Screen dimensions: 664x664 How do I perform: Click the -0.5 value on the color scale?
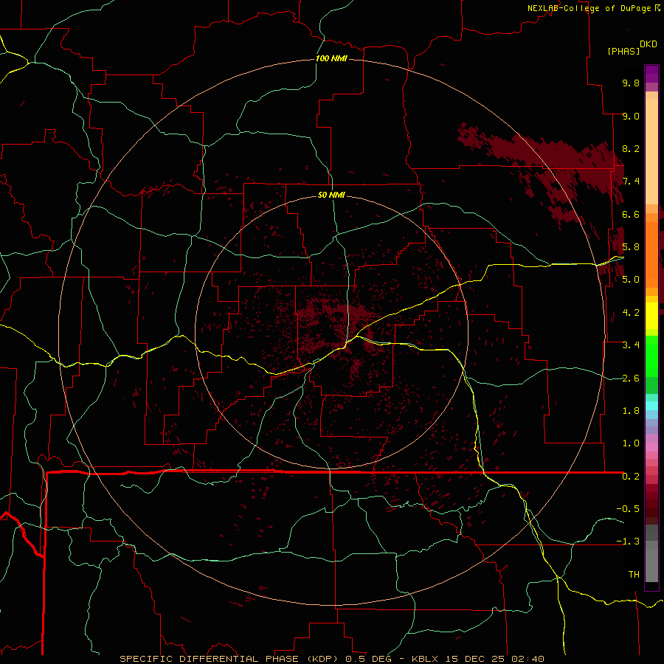628,509
